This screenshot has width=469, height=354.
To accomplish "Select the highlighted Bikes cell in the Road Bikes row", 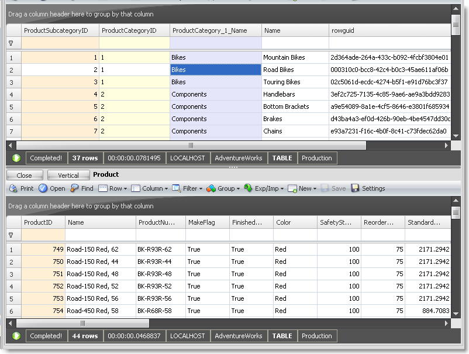I will pos(216,70).
